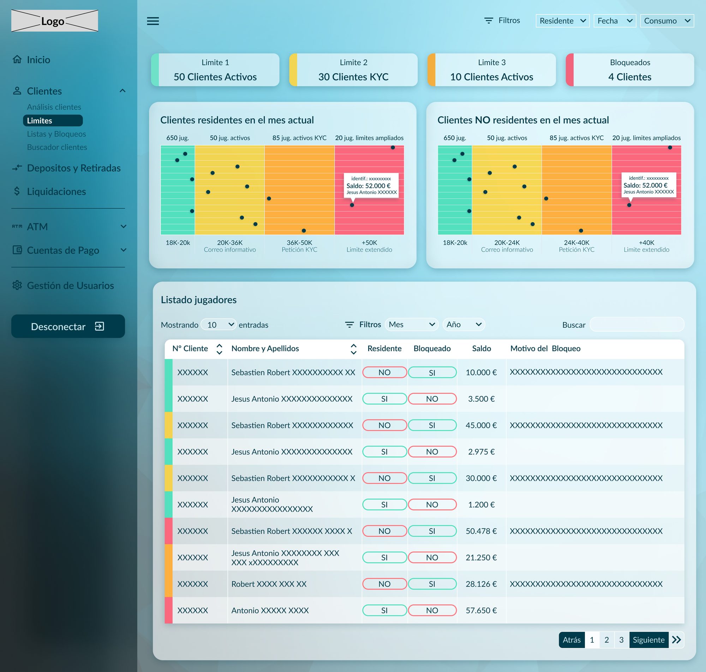
Task: Expand the Cuentas de Pago chevron
Action: click(x=123, y=250)
